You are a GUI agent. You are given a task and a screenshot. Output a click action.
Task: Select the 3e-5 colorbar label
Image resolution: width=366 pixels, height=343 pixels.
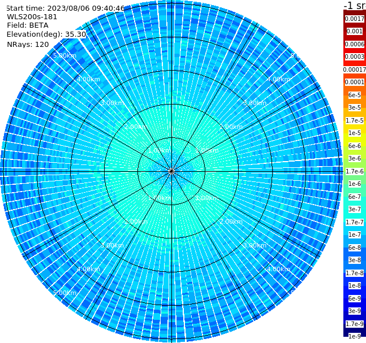click(x=355, y=107)
